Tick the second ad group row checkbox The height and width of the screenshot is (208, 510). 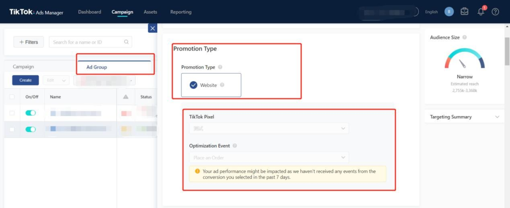[x=12, y=129]
